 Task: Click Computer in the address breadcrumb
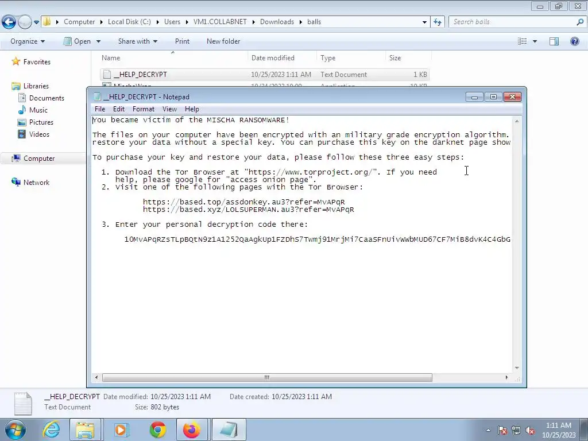(x=79, y=22)
